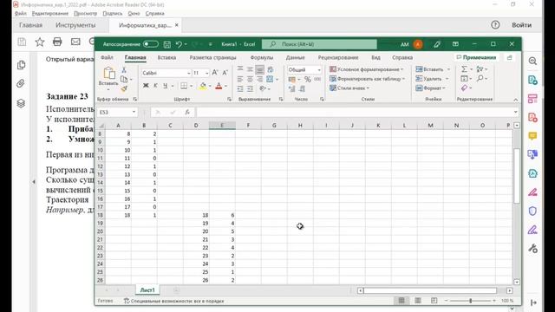Open Acrobat Инструменты tab

[x=75, y=25]
